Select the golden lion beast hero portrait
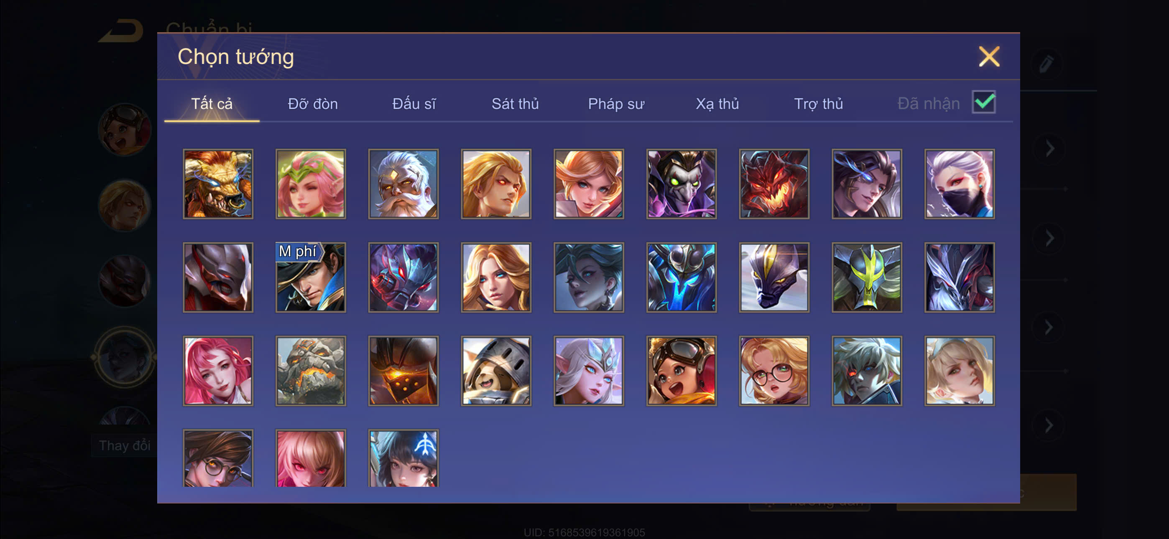Screen dimensions: 1169x539 click(218, 184)
